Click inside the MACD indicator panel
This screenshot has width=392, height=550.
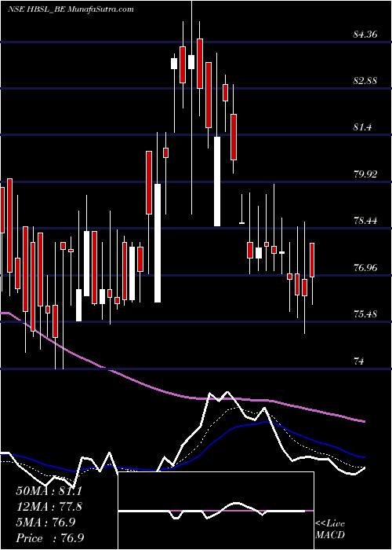coord(216,511)
